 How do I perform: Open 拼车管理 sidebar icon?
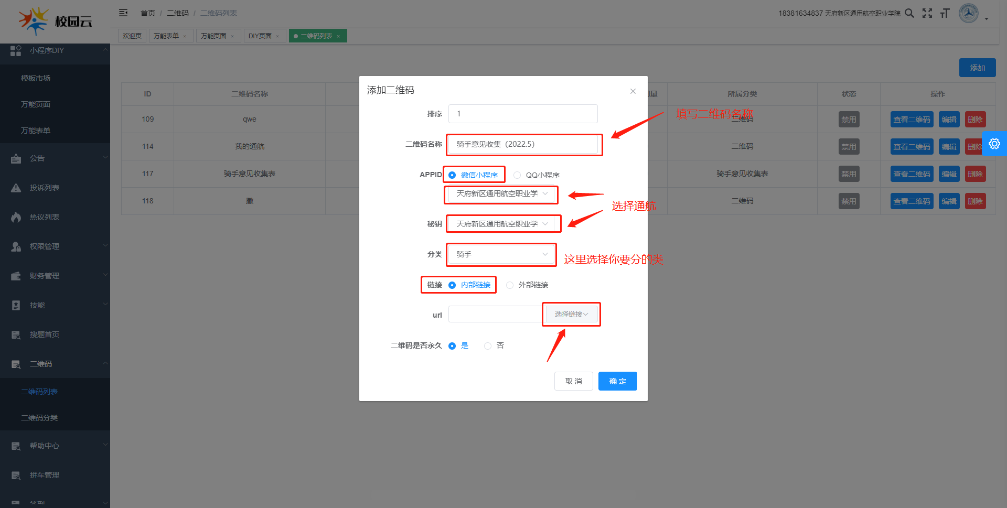click(16, 475)
